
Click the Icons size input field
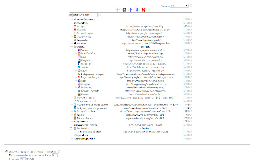coord(22,159)
